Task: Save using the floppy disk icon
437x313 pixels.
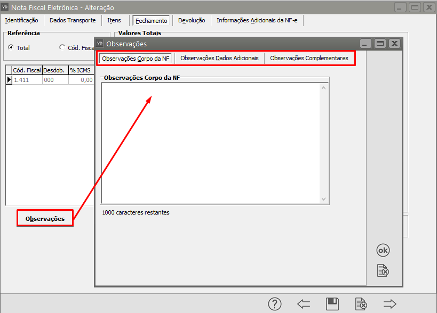Action: pos(332,304)
